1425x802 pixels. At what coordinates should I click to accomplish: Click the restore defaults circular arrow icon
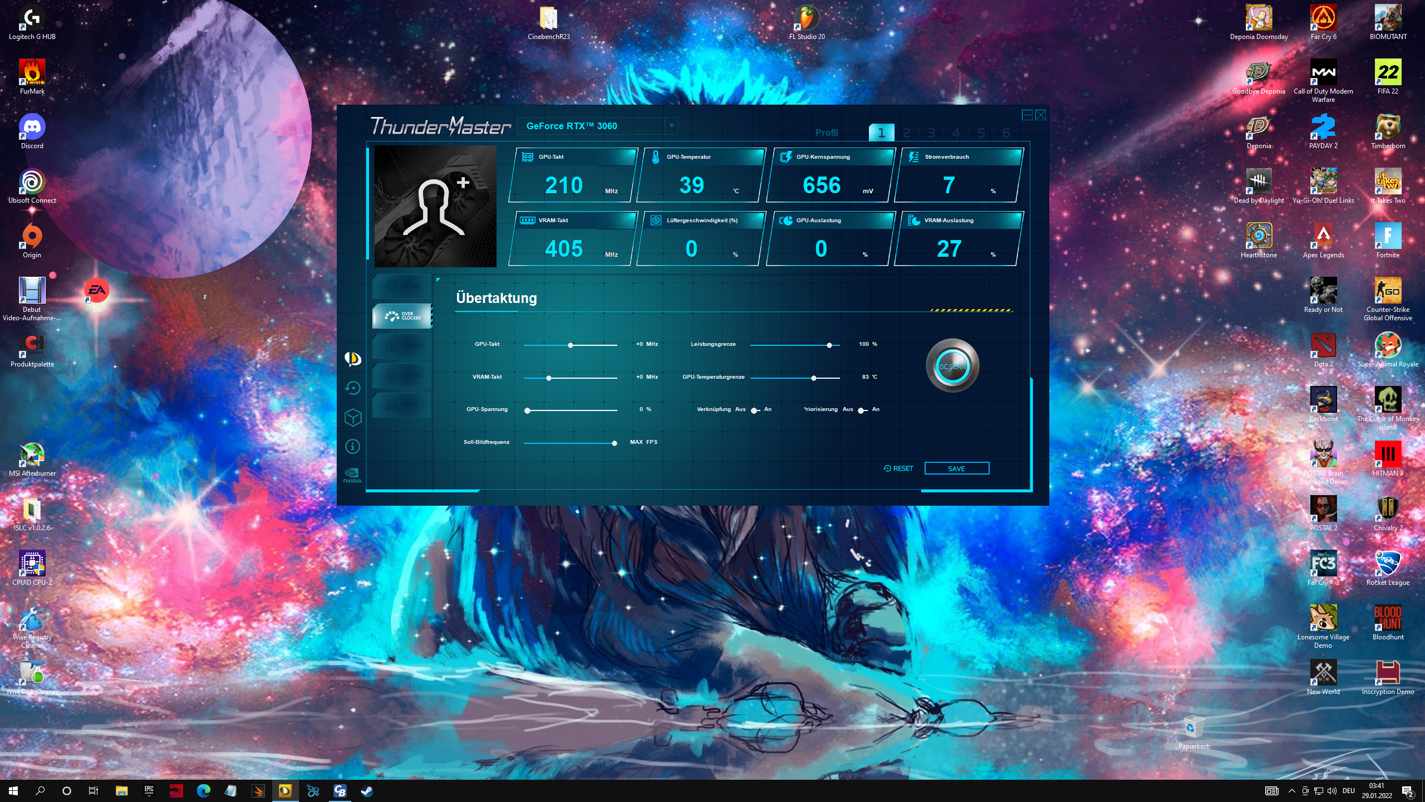click(353, 388)
